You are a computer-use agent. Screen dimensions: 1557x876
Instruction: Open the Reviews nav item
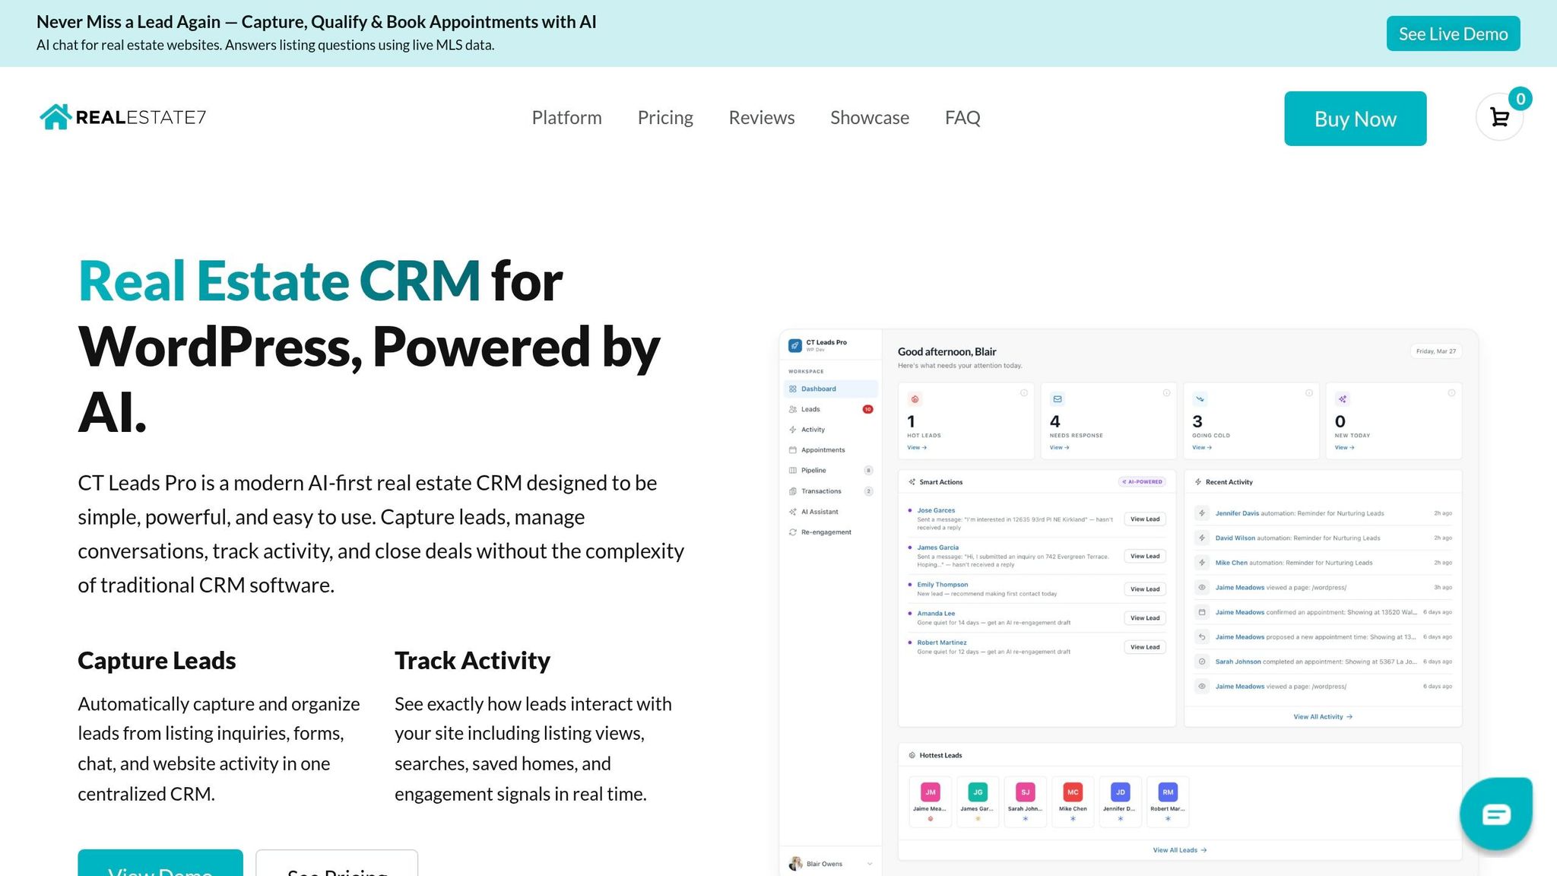click(x=761, y=118)
